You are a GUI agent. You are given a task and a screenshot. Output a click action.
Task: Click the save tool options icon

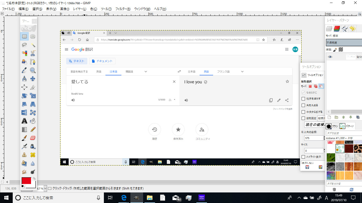tap(307, 167)
